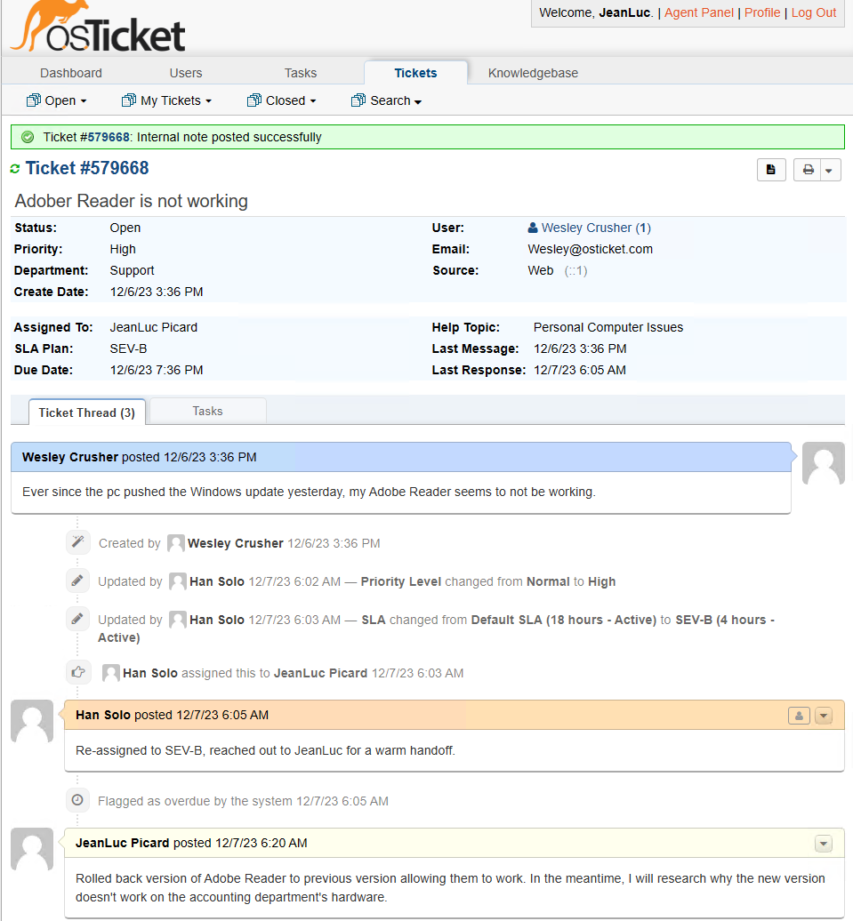Click the Ticket #579668 heading link

[87, 168]
